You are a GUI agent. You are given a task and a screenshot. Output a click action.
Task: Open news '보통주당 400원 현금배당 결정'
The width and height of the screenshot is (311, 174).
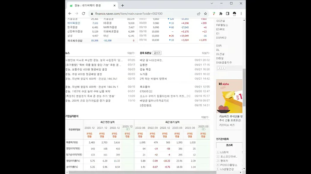[86, 69]
